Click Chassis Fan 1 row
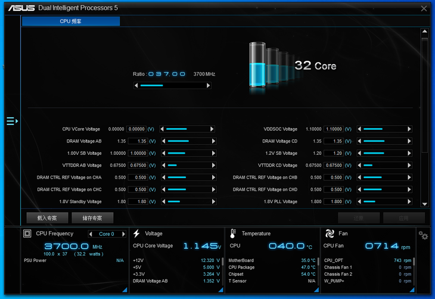The width and height of the screenshot is (435, 299). tap(368, 267)
